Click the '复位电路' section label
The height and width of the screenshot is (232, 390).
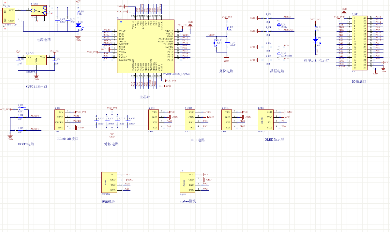[226, 71]
